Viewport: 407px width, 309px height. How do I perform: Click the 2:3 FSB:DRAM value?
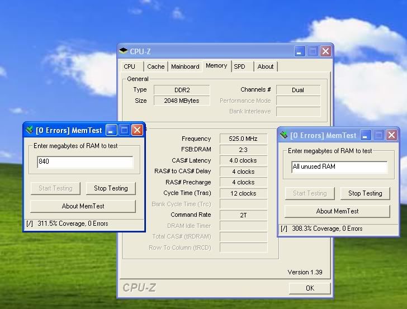pos(244,150)
